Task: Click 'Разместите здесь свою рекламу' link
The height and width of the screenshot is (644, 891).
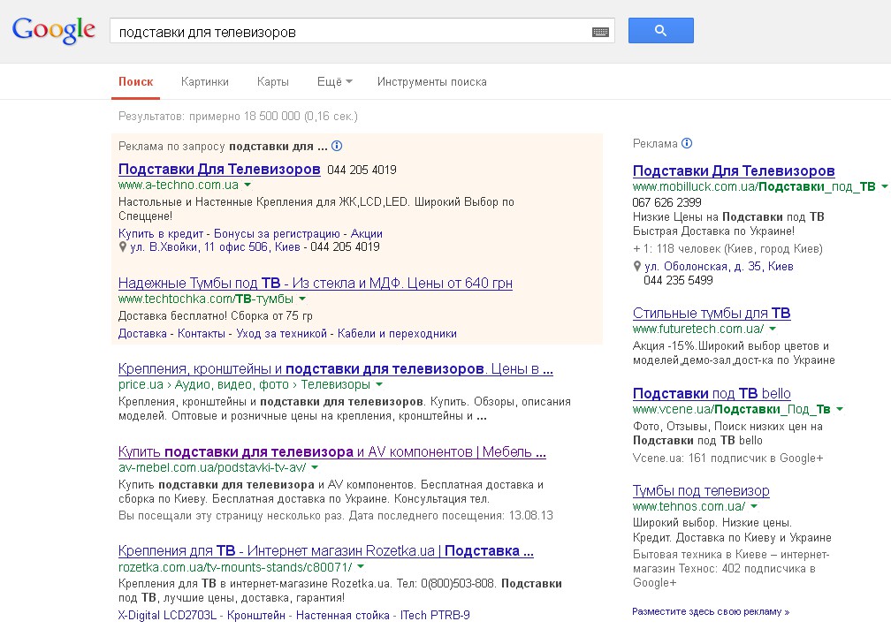Action: 711,611
